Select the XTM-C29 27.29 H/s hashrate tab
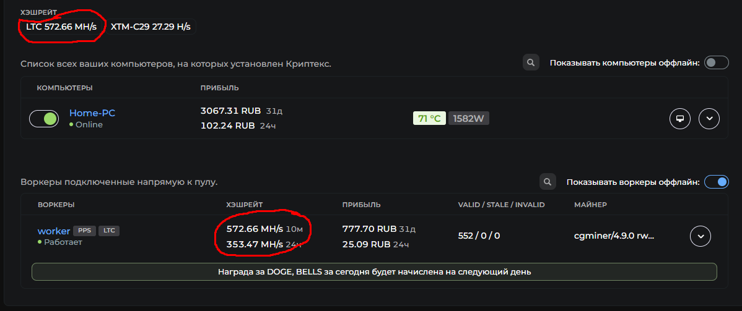Image resolution: width=742 pixels, height=311 pixels. point(151,27)
